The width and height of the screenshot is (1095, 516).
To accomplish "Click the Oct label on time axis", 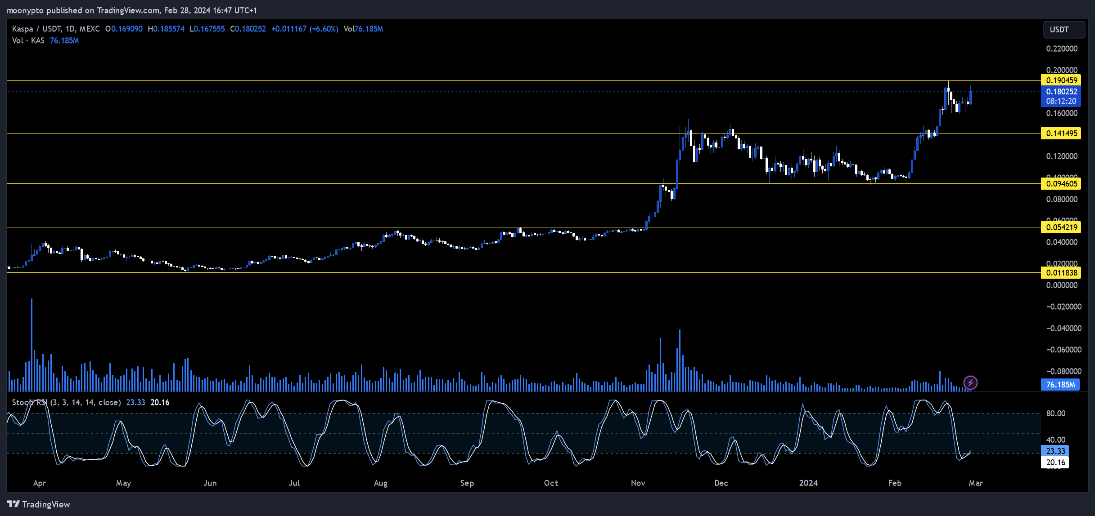I will click(551, 483).
